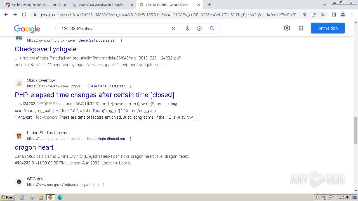The height and width of the screenshot is (201, 358).
Task: Open more options for Stack Overflow result
Action: click(x=131, y=86)
